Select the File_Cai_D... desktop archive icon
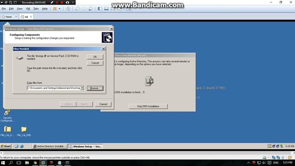The height and width of the screenshot is (166, 295). [x=7, y=131]
